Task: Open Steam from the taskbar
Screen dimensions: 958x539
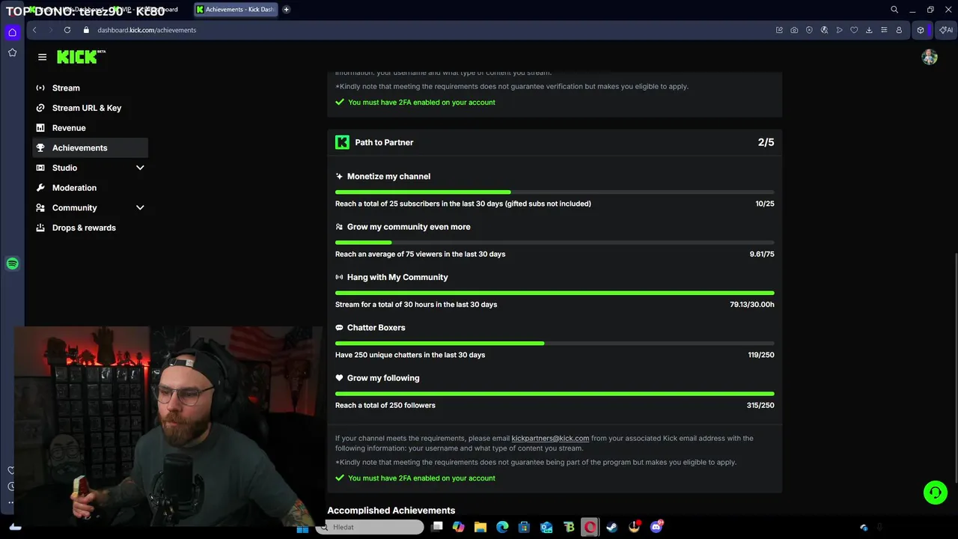Action: [x=612, y=527]
